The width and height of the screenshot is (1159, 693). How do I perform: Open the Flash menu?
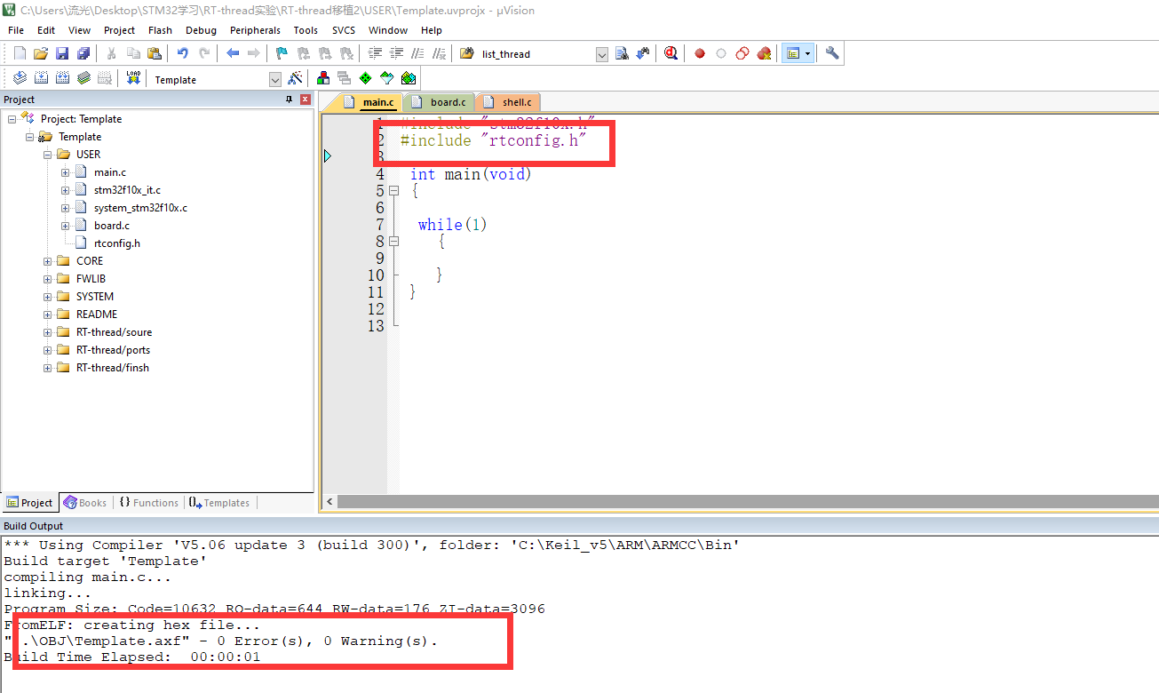(x=160, y=30)
